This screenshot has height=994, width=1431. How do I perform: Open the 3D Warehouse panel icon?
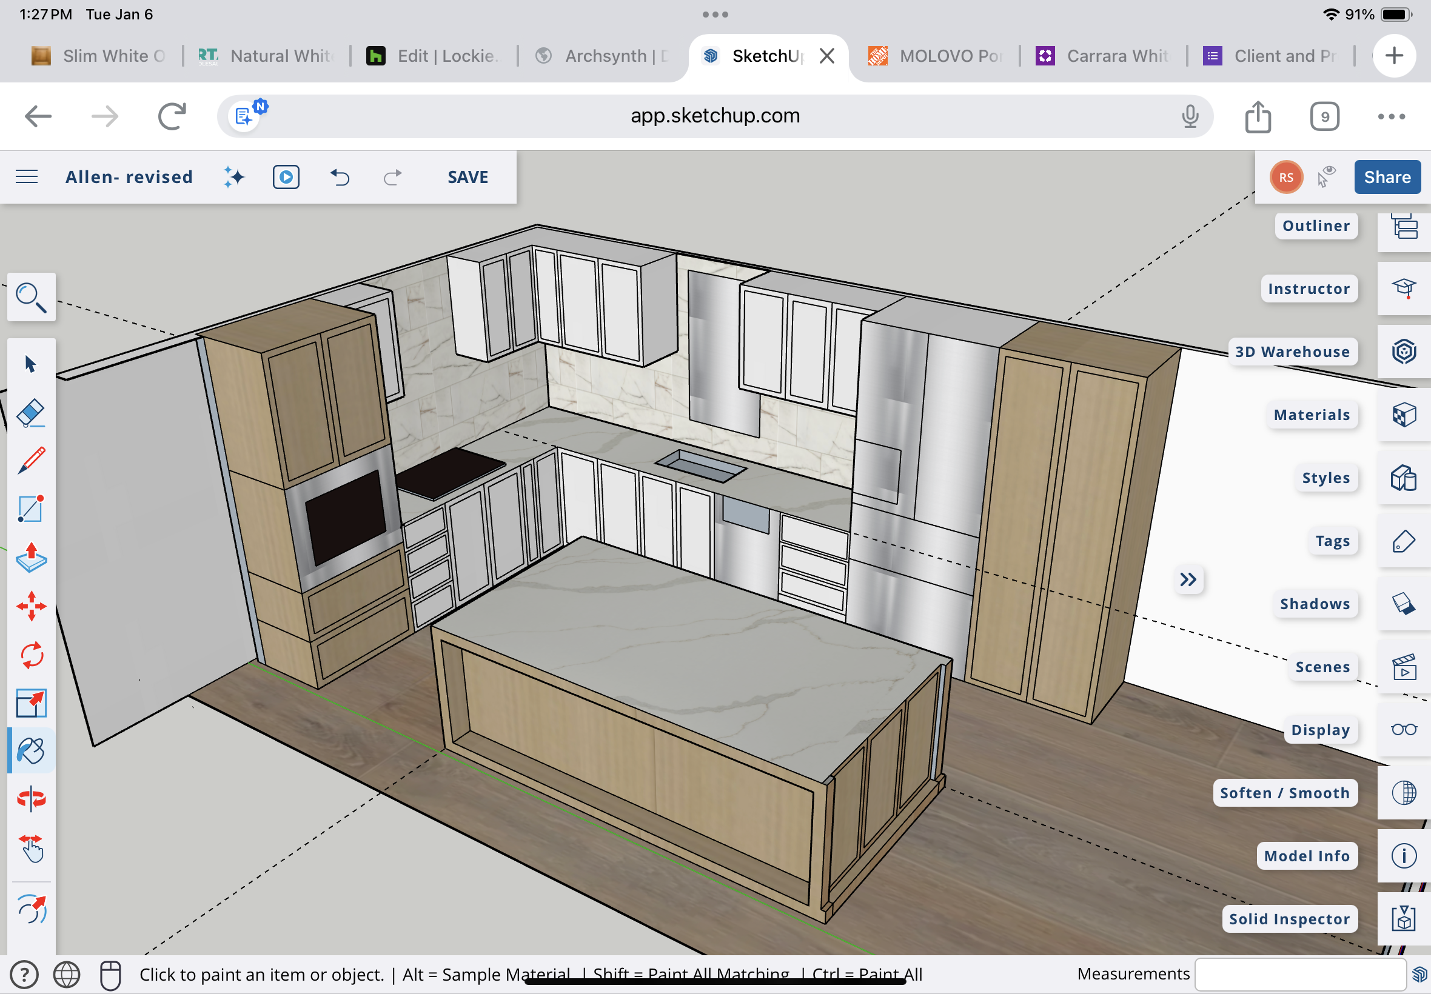click(1403, 352)
